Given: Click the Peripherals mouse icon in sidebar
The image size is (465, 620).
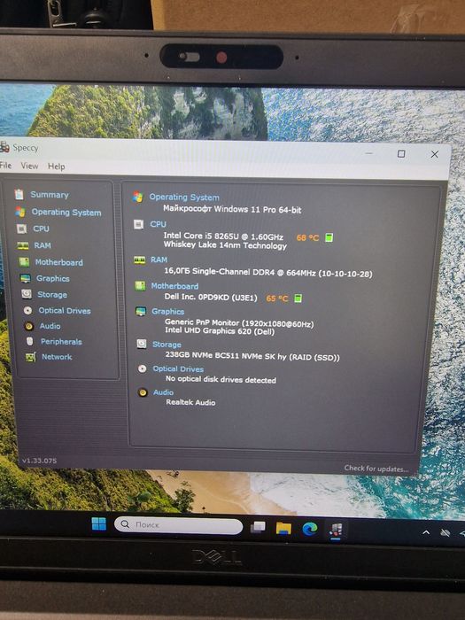Looking at the screenshot, I should point(29,341).
